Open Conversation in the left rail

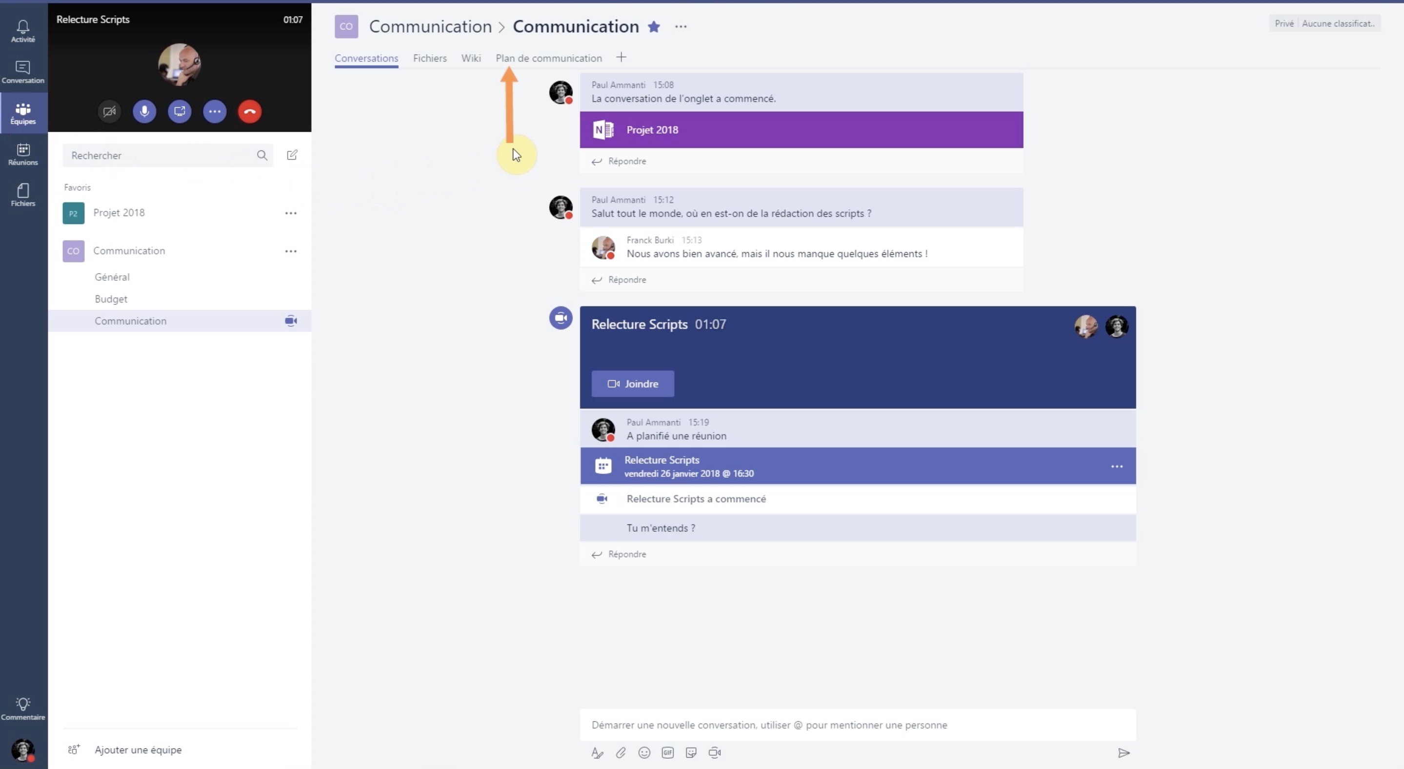click(23, 73)
